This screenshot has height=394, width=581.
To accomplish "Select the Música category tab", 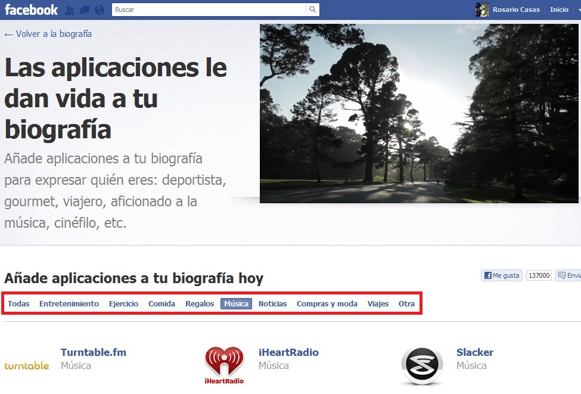I will click(x=236, y=303).
